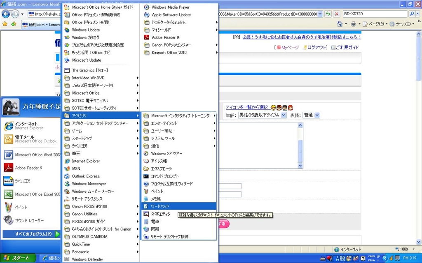The height and width of the screenshot is (263, 422).
Task: Click すべてのプログラム(P) button
Action: tap(31, 234)
